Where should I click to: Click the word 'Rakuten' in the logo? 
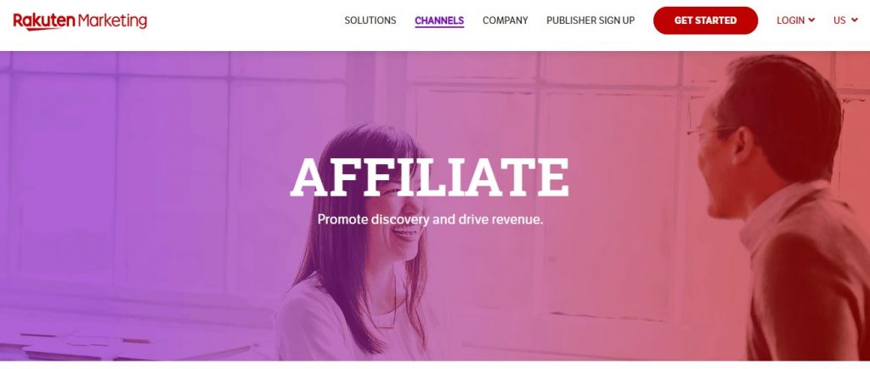point(44,21)
